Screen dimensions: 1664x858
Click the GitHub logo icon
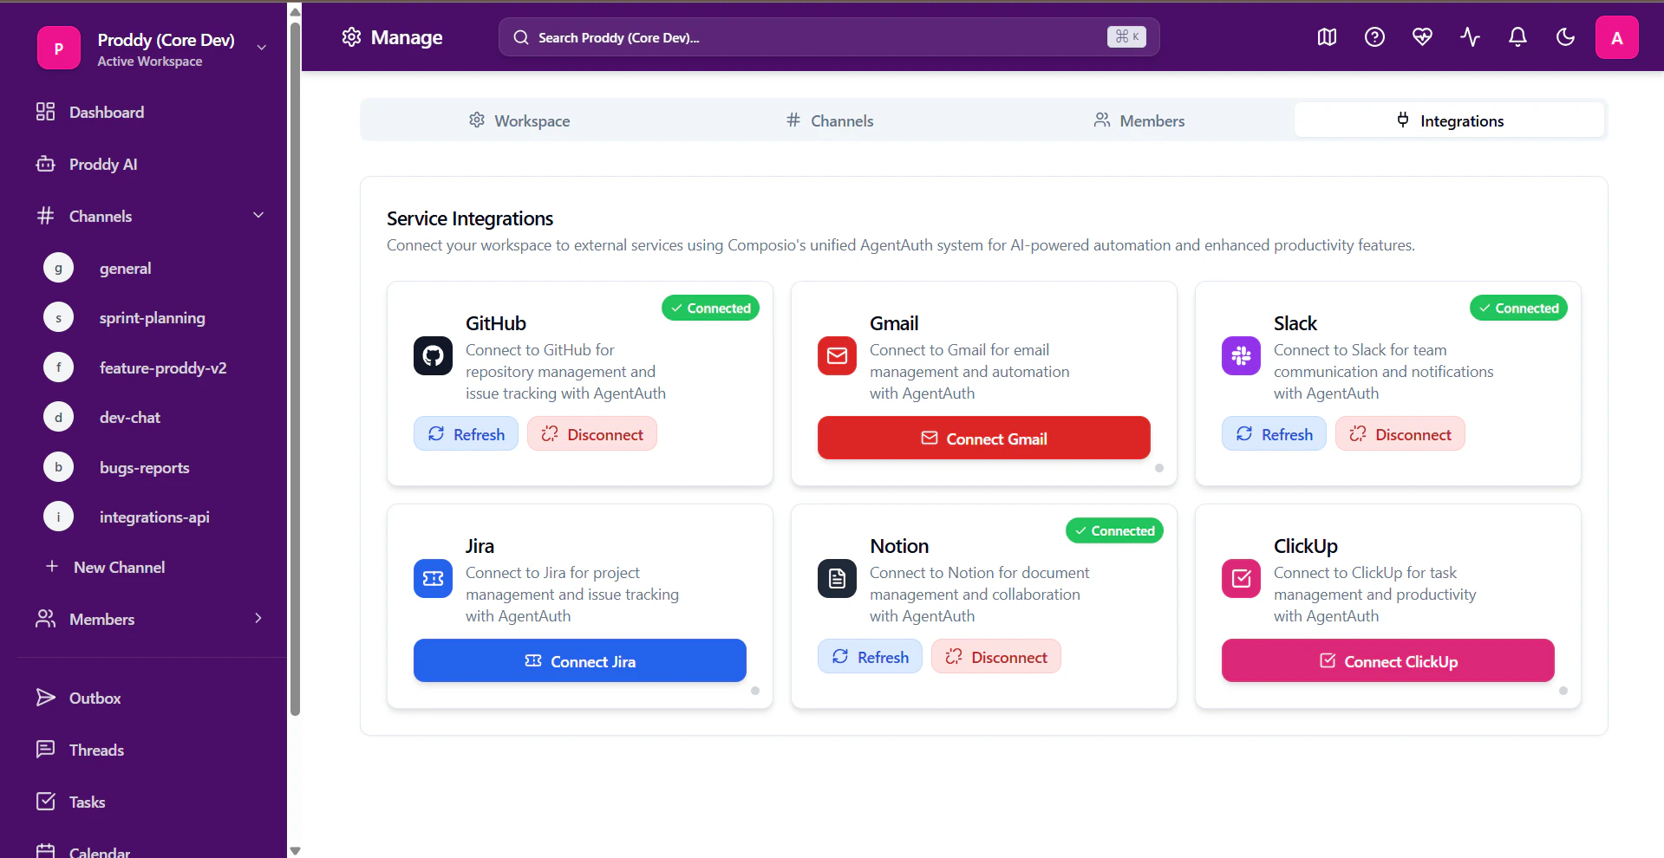(433, 355)
